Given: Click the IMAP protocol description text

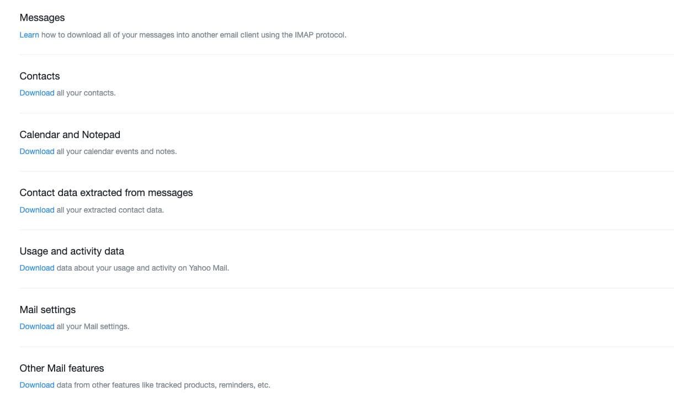Looking at the screenshot, I should point(193,35).
